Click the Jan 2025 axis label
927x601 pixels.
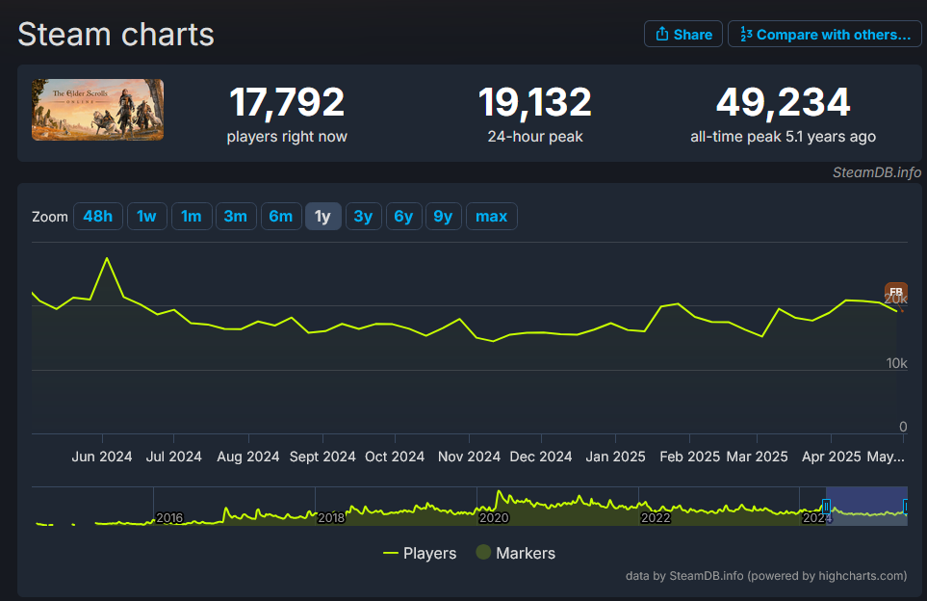coord(615,457)
